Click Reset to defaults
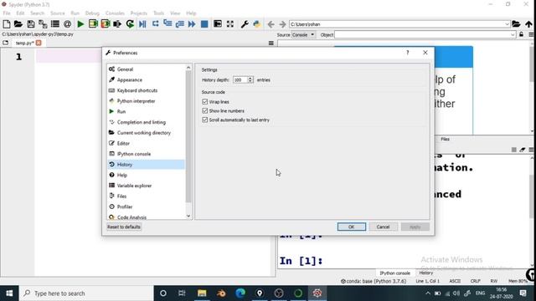This screenshot has height=301, width=536. pyautogui.click(x=124, y=227)
